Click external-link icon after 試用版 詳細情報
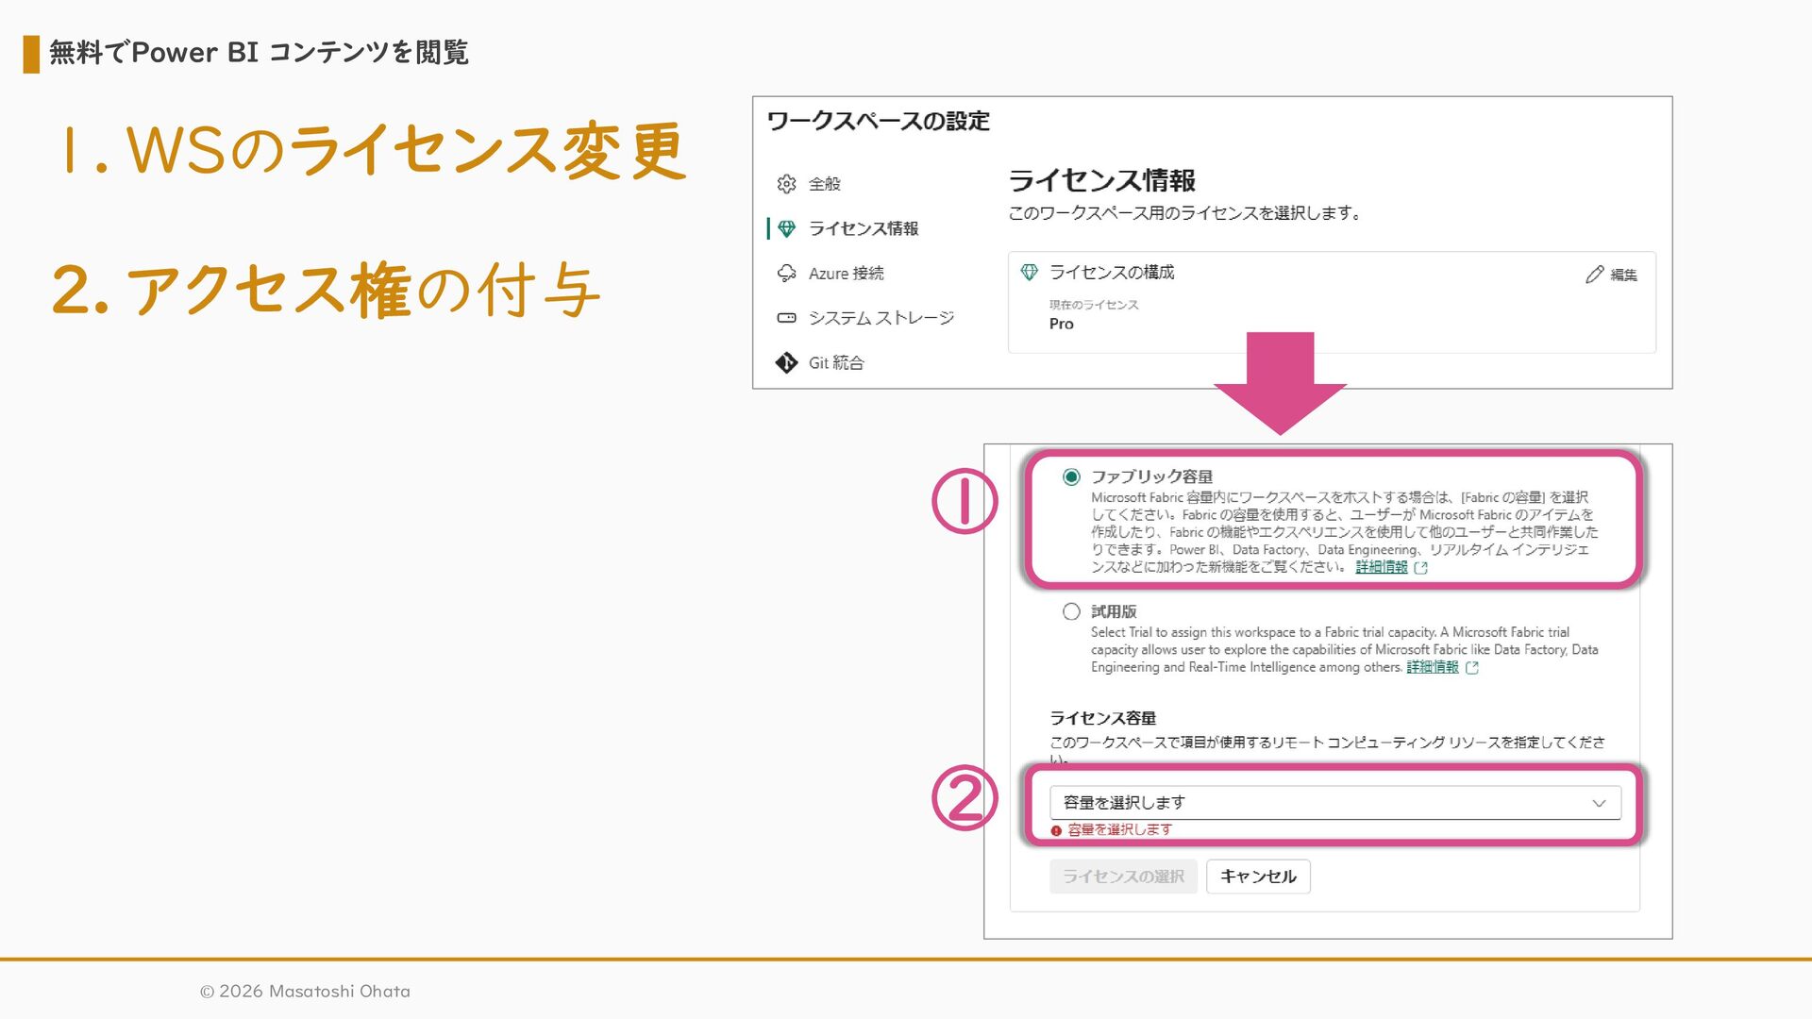 [x=1472, y=668]
